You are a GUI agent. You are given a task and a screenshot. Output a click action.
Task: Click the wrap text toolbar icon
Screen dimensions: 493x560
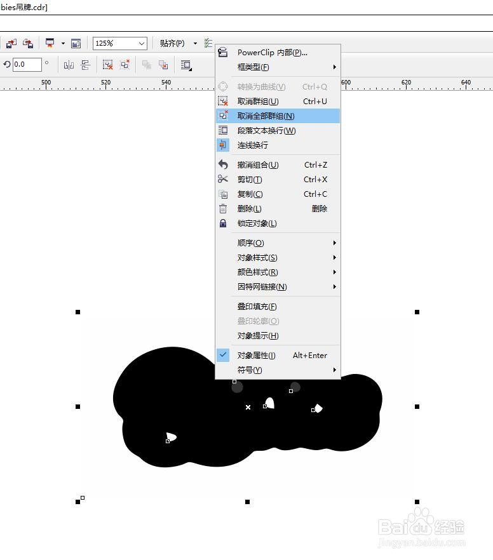[x=186, y=65]
